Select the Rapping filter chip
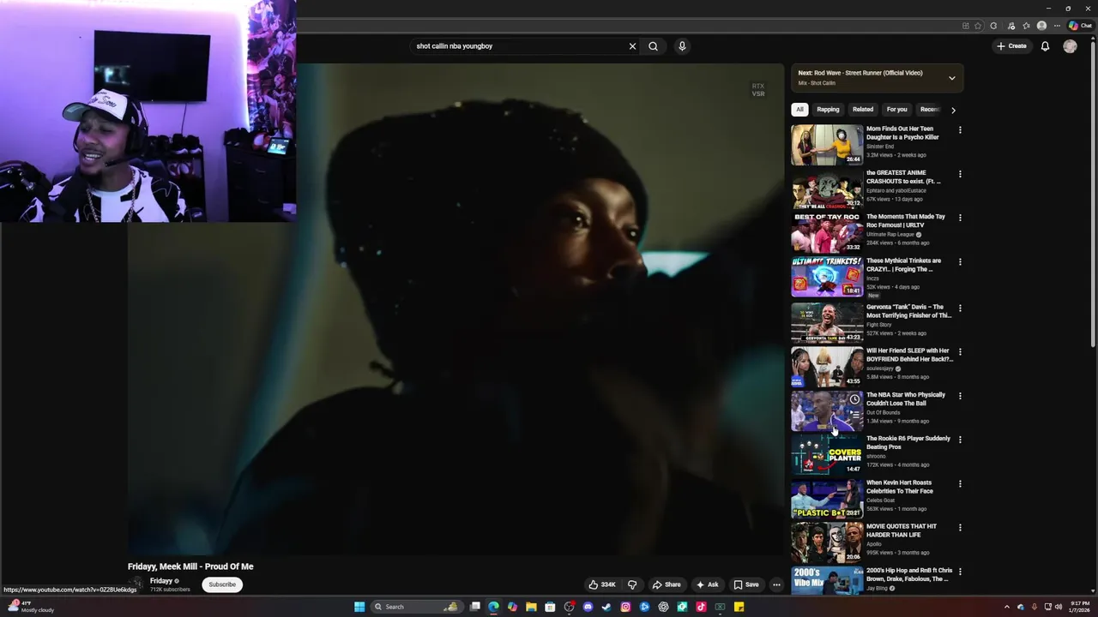This screenshot has width=1098, height=617. pos(828,110)
